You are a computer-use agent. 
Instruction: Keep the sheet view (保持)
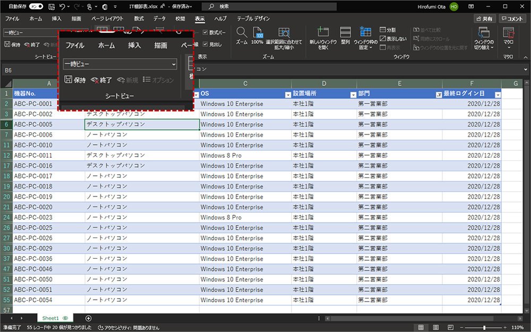pos(13,45)
